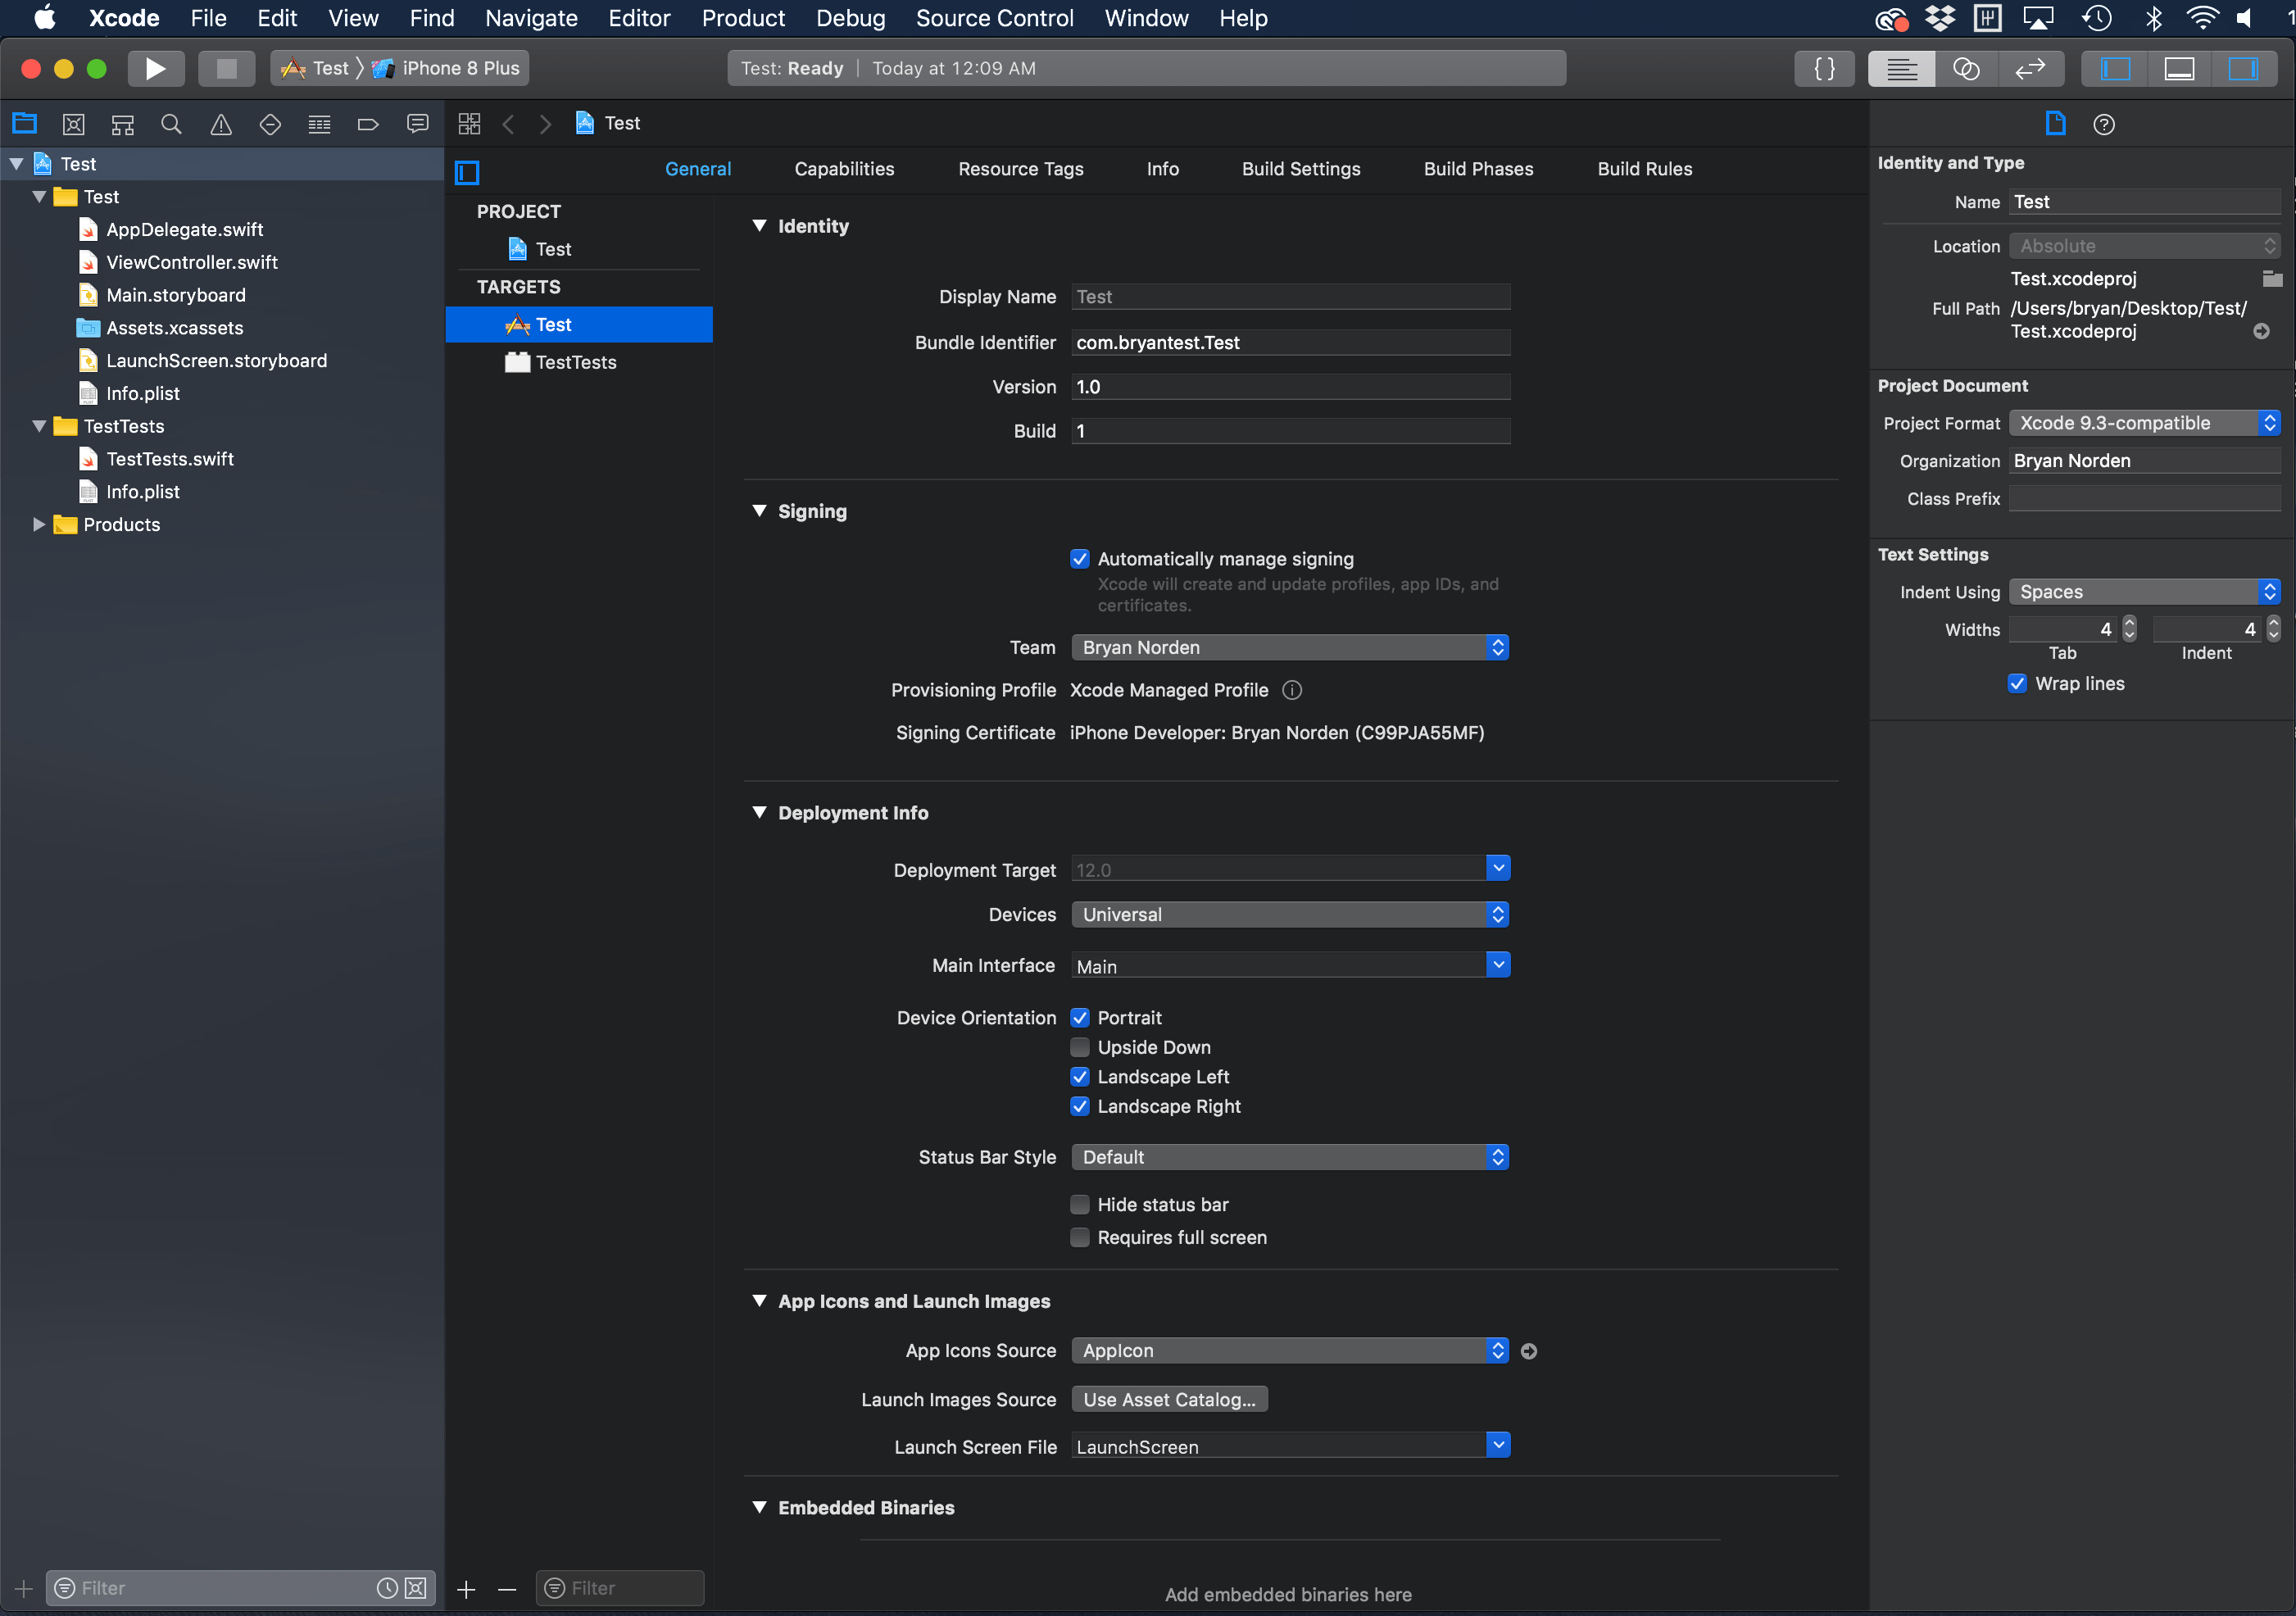Open Quick Help inspector icon

pyautogui.click(x=2103, y=124)
